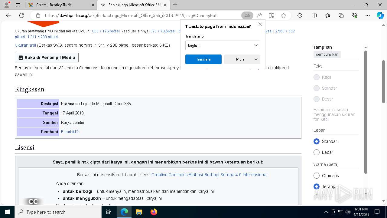This screenshot has width=387, height=218.
Task: Activate Read aloud icon
Action: click(259, 15)
